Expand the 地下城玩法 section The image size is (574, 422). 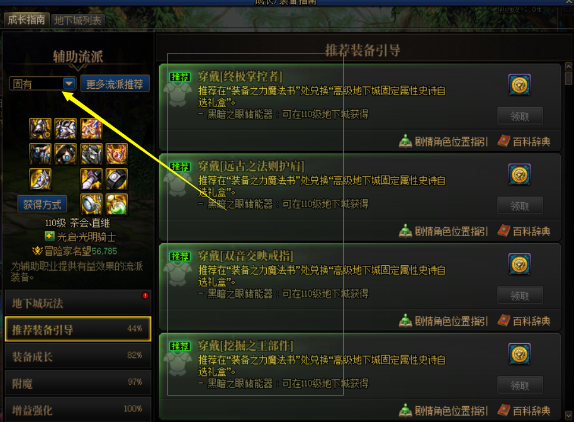click(x=78, y=303)
